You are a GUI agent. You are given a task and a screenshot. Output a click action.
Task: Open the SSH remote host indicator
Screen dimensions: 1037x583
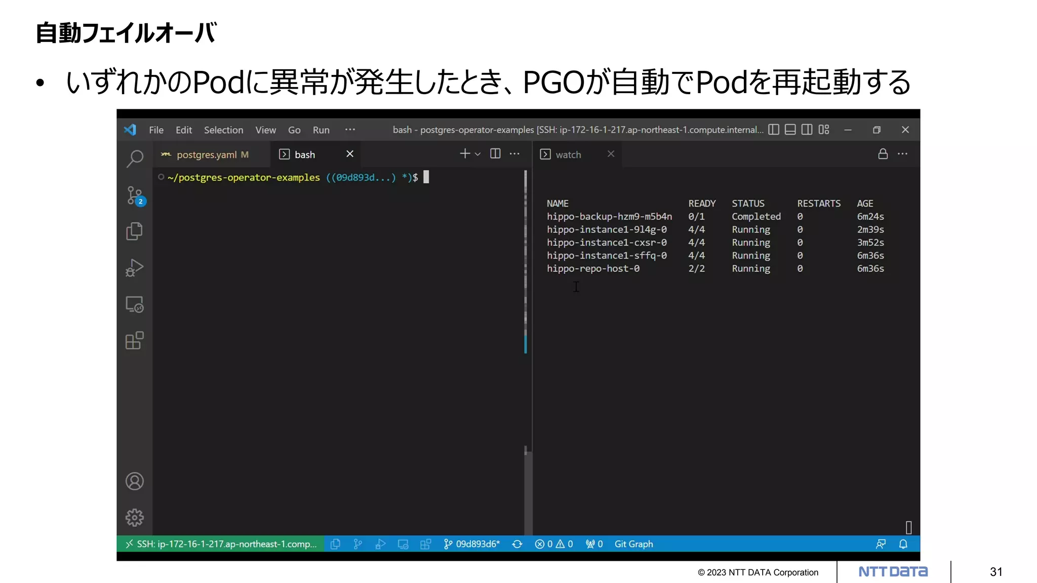pyautogui.click(x=221, y=544)
